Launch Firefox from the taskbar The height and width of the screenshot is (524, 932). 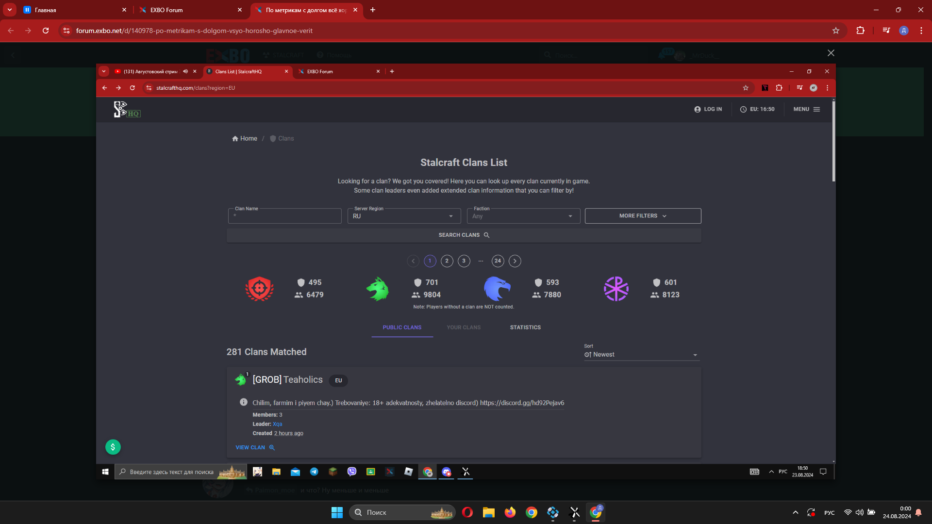click(510, 512)
